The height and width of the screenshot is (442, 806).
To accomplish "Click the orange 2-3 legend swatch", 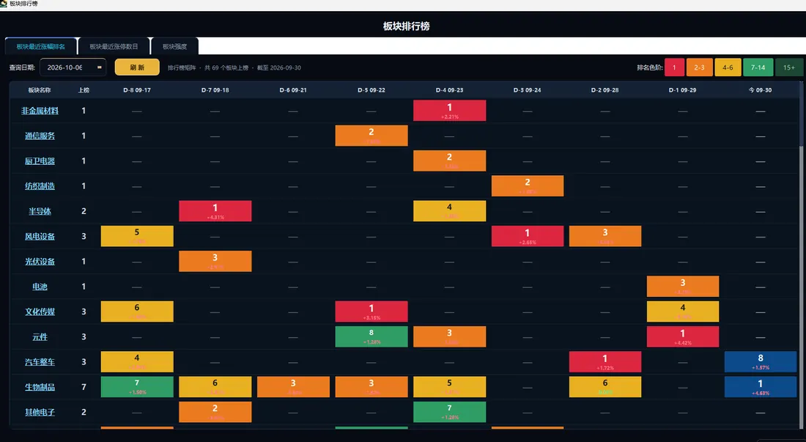I will [699, 67].
